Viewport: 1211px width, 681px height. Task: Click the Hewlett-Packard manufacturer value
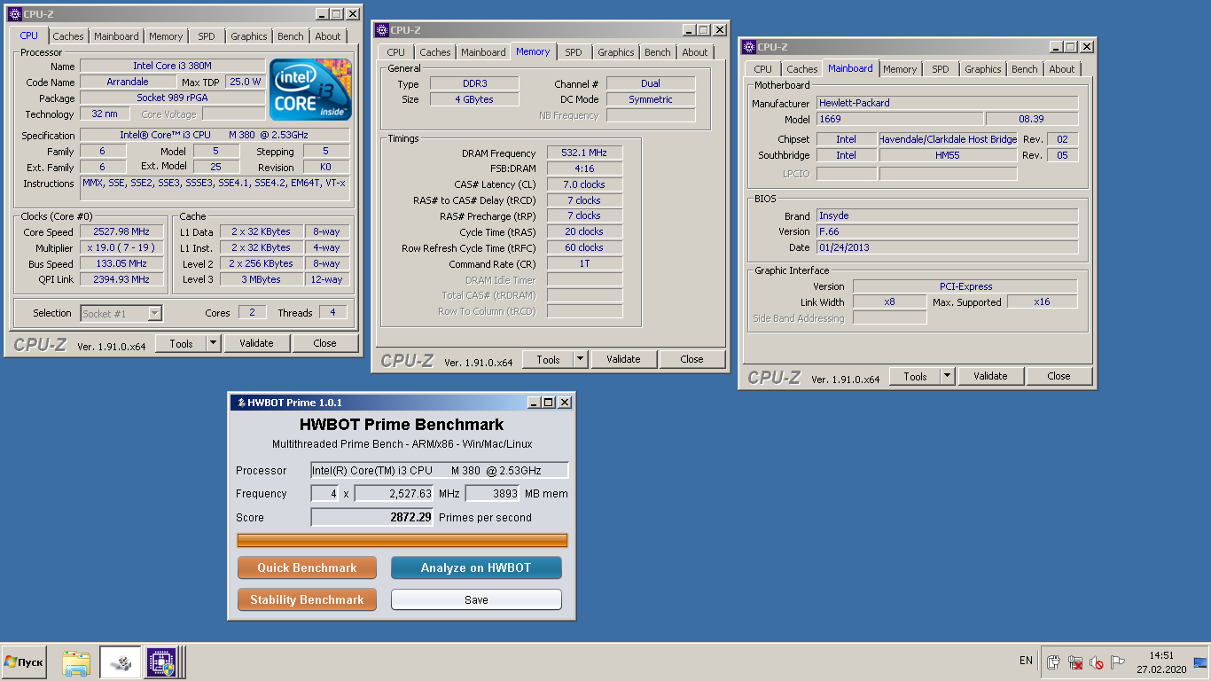click(947, 103)
